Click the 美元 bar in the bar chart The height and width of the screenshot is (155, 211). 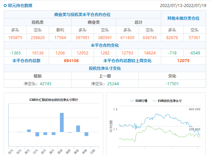(x=29, y=131)
